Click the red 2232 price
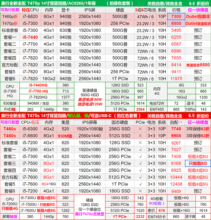 point(140,217)
